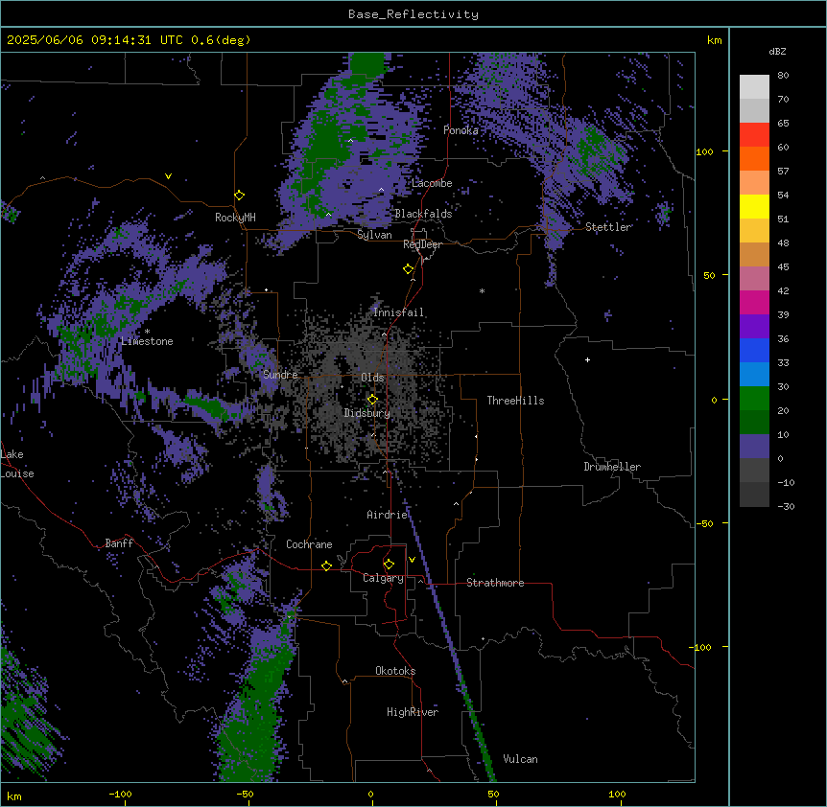Select the yellow diamond marker directly above Calgary

tap(389, 565)
